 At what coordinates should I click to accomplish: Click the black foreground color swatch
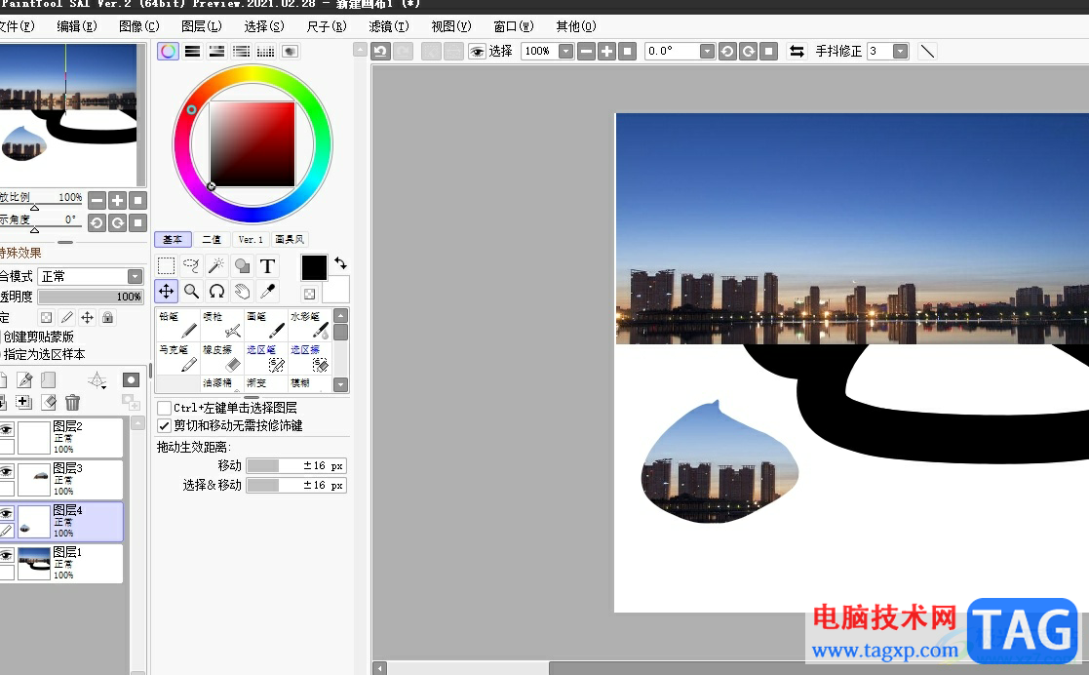(x=314, y=267)
